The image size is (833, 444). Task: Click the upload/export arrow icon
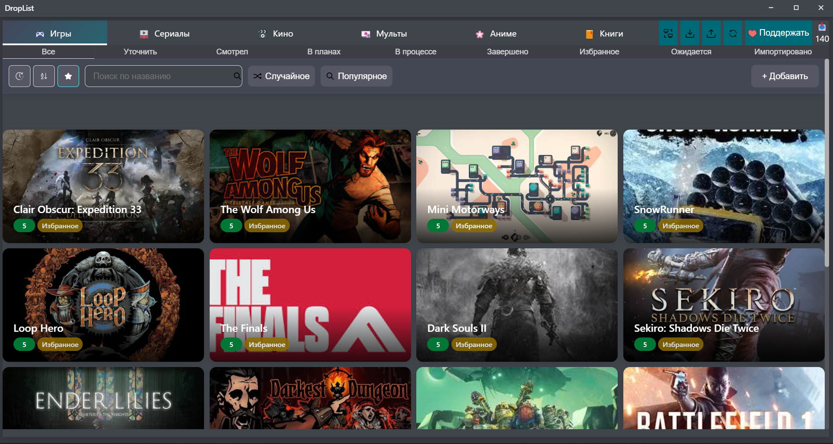point(711,33)
